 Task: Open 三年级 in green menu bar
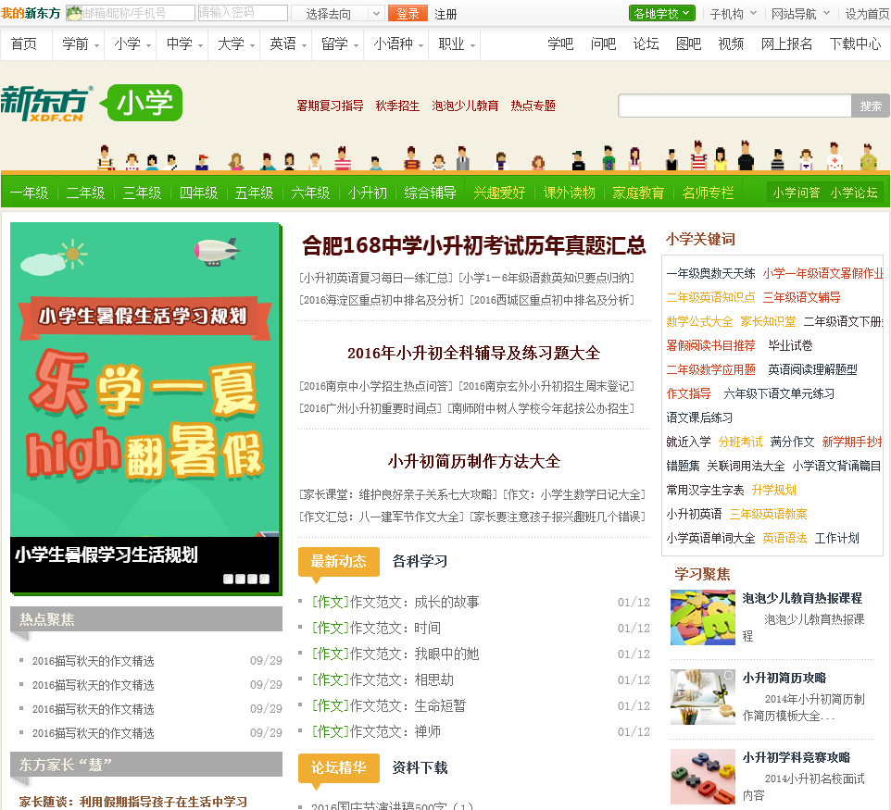pyautogui.click(x=142, y=193)
